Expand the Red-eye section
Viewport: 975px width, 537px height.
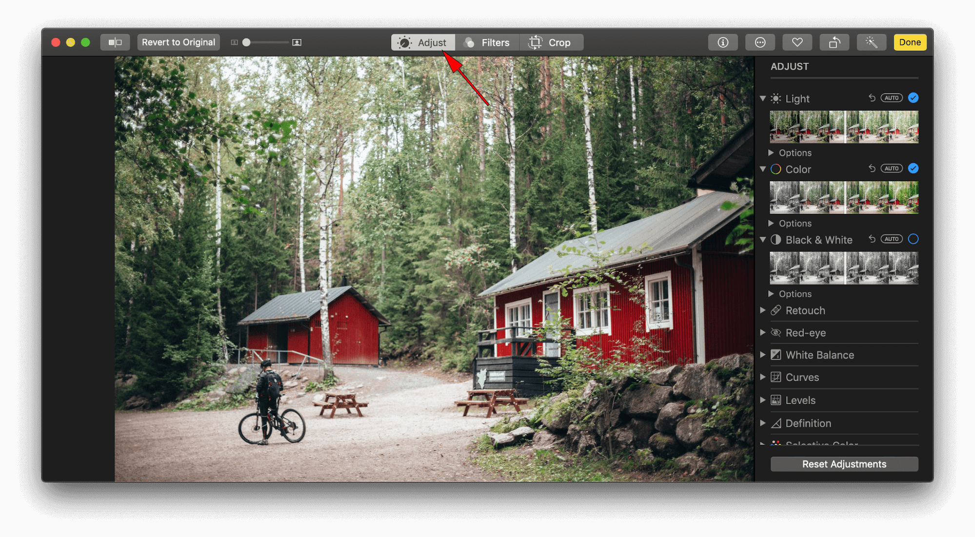[763, 333]
